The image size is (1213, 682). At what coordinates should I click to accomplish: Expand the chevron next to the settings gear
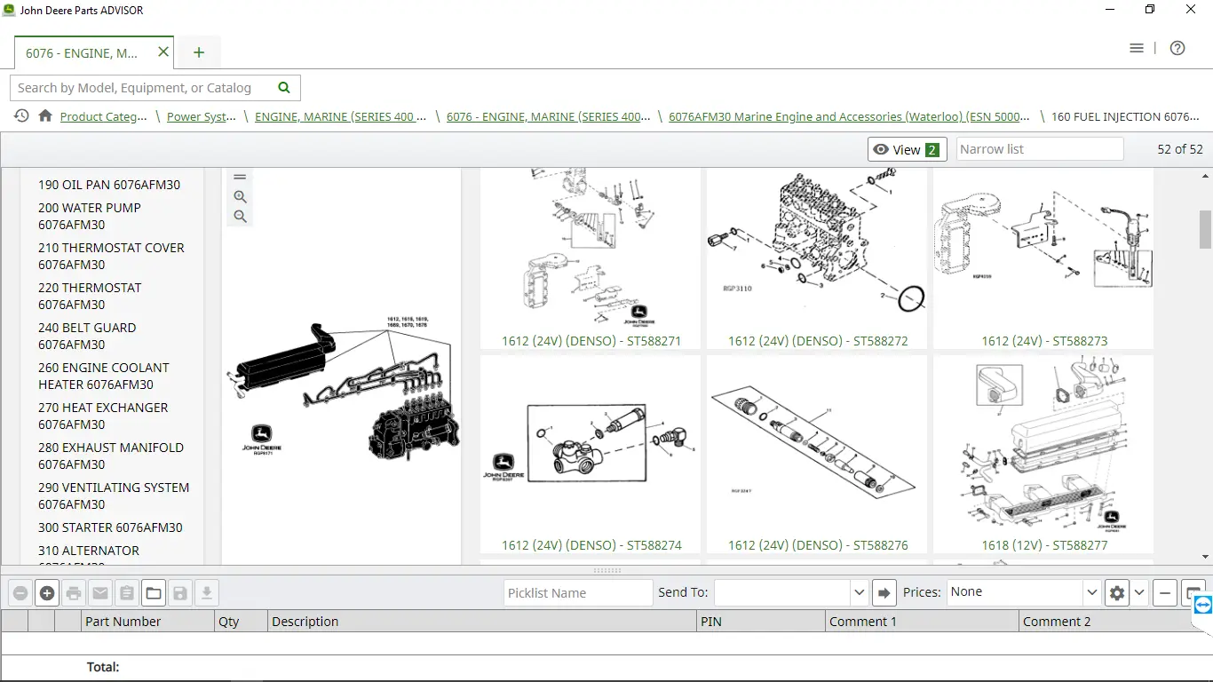[1138, 592]
